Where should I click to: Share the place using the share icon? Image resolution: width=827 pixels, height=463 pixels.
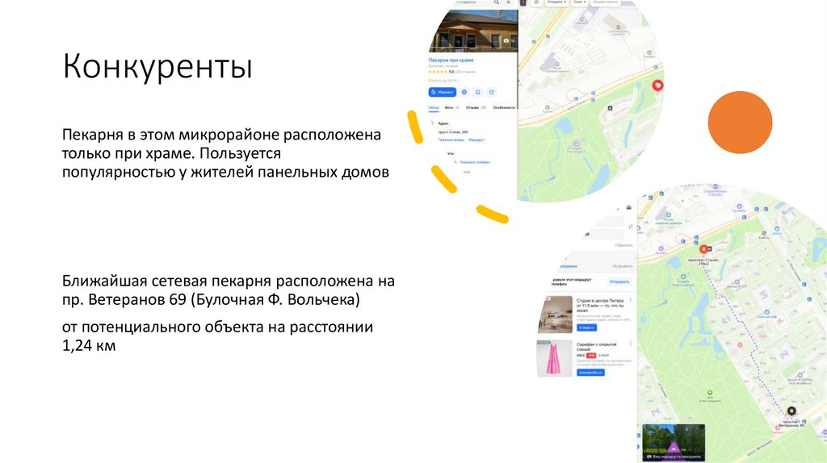492,92
